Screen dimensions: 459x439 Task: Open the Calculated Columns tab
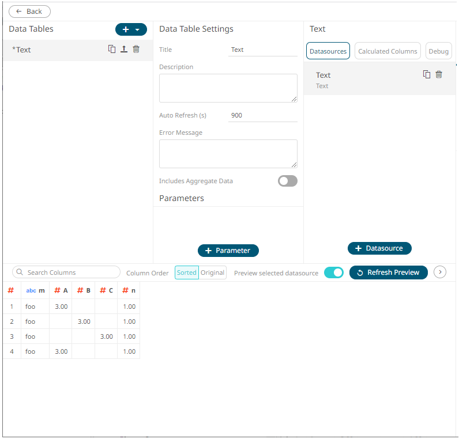tap(387, 51)
